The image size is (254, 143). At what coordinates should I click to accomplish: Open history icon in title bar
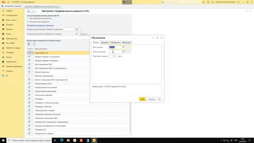(x=208, y=2)
